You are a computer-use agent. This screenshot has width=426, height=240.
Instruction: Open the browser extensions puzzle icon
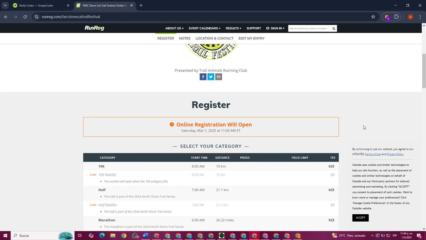coord(396,17)
